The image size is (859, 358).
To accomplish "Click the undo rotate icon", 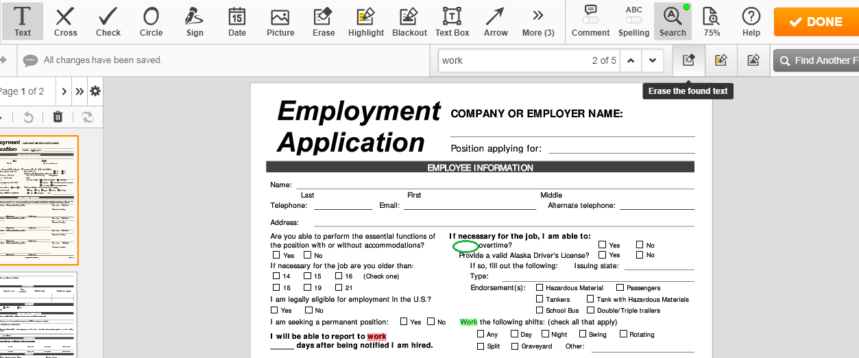I will [28, 117].
